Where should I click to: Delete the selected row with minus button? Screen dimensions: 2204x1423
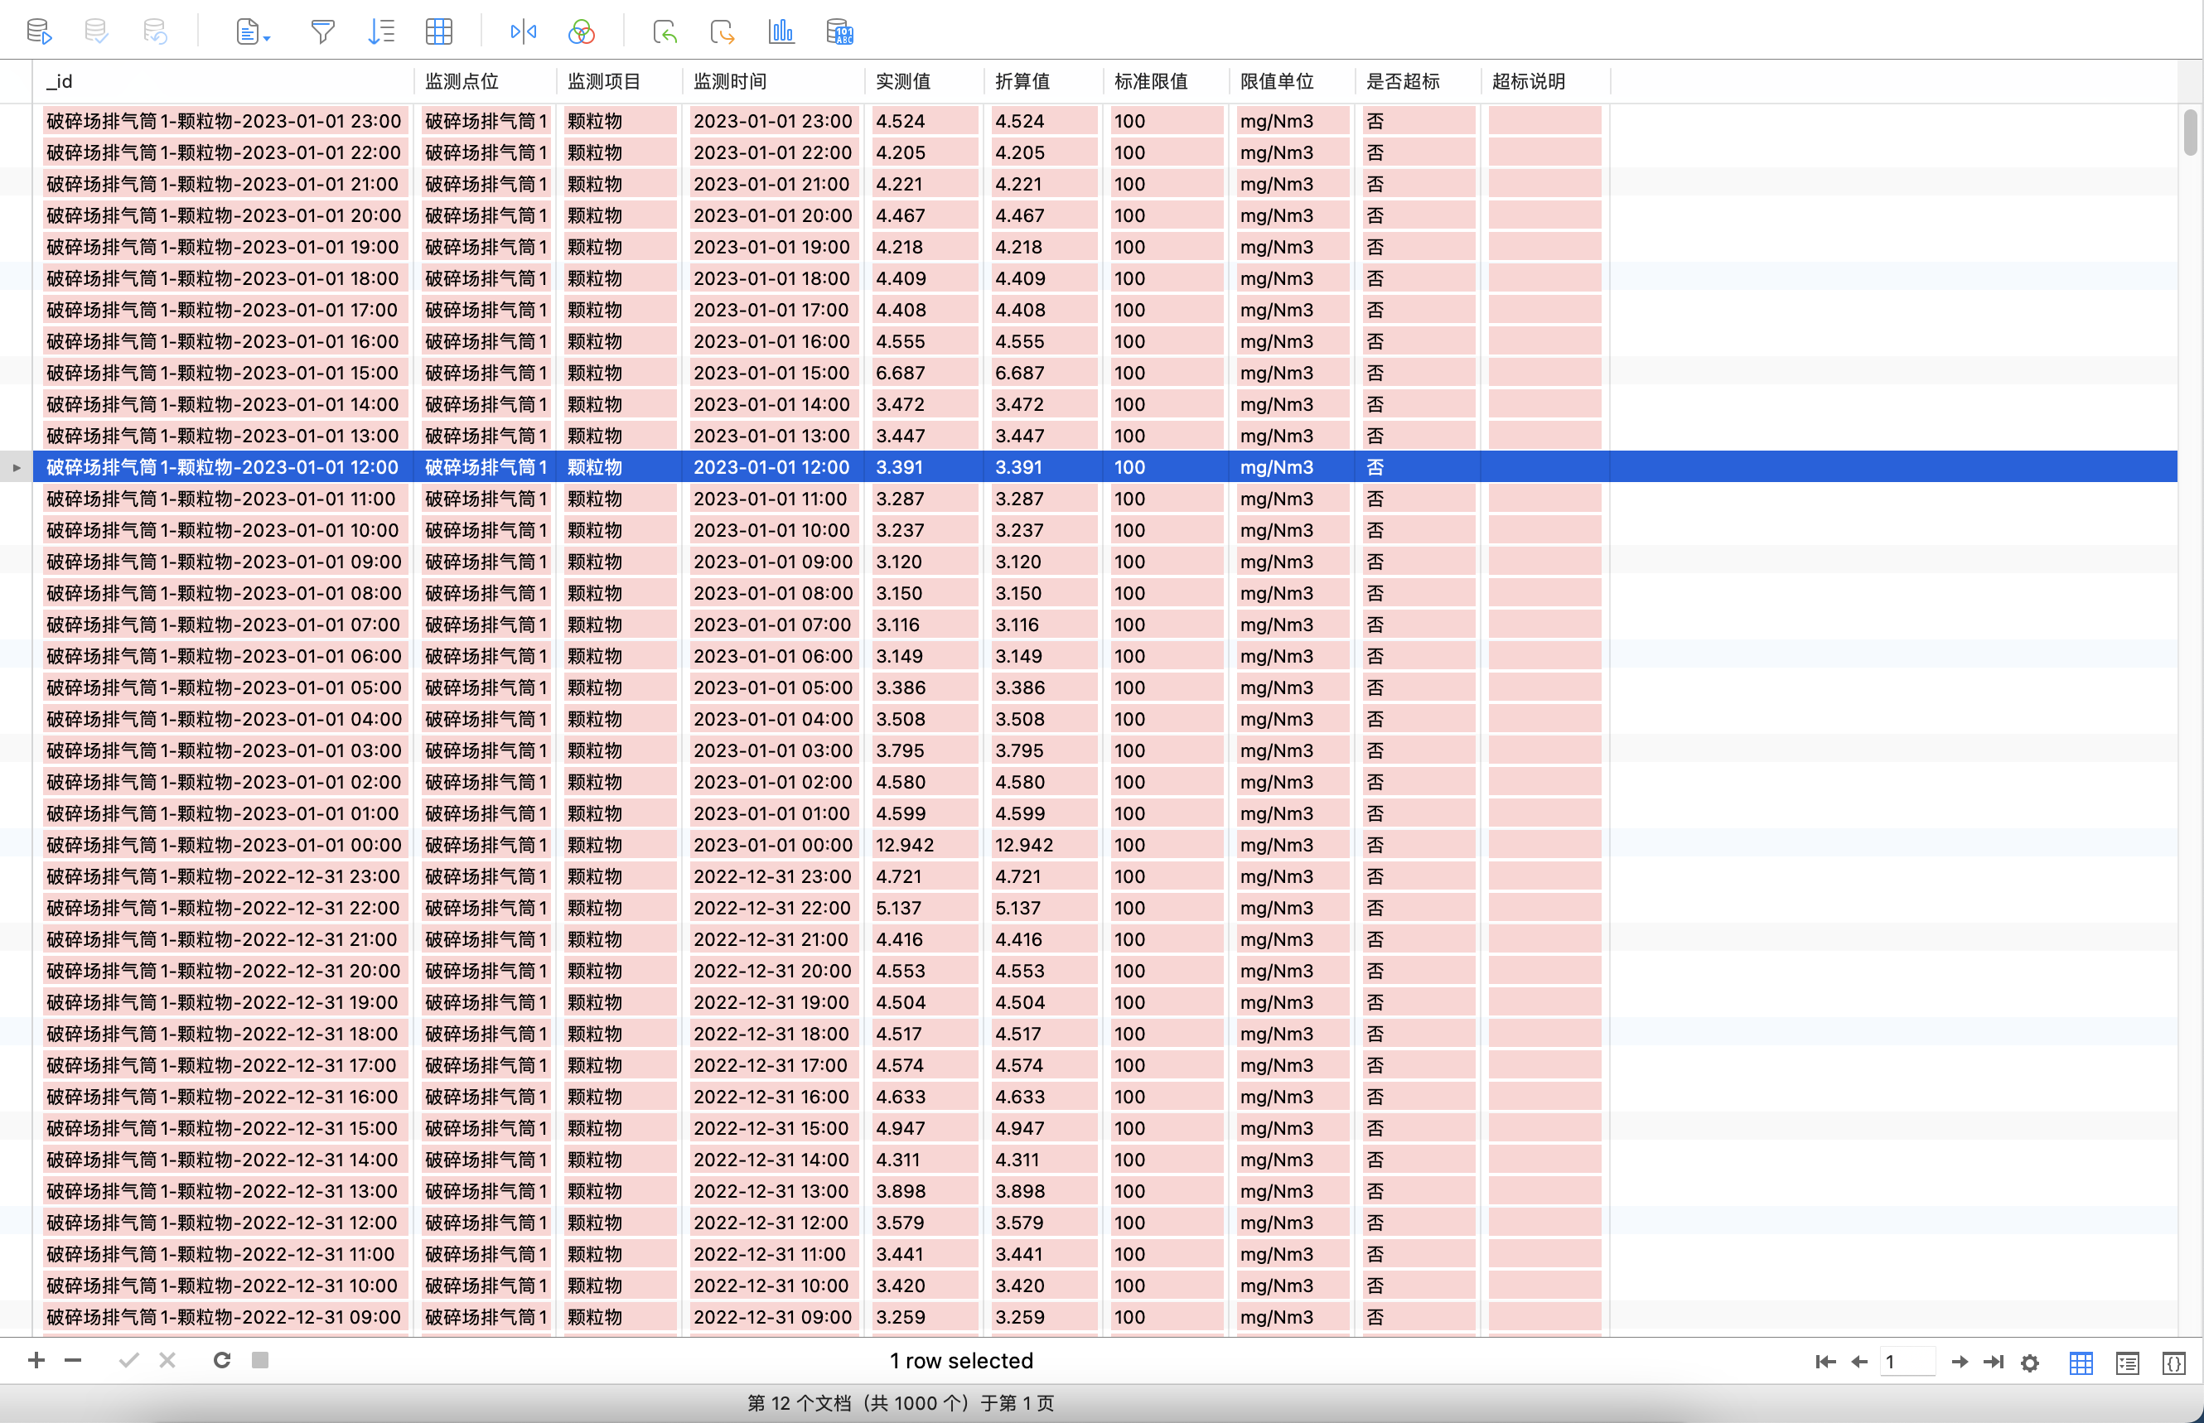point(73,1360)
